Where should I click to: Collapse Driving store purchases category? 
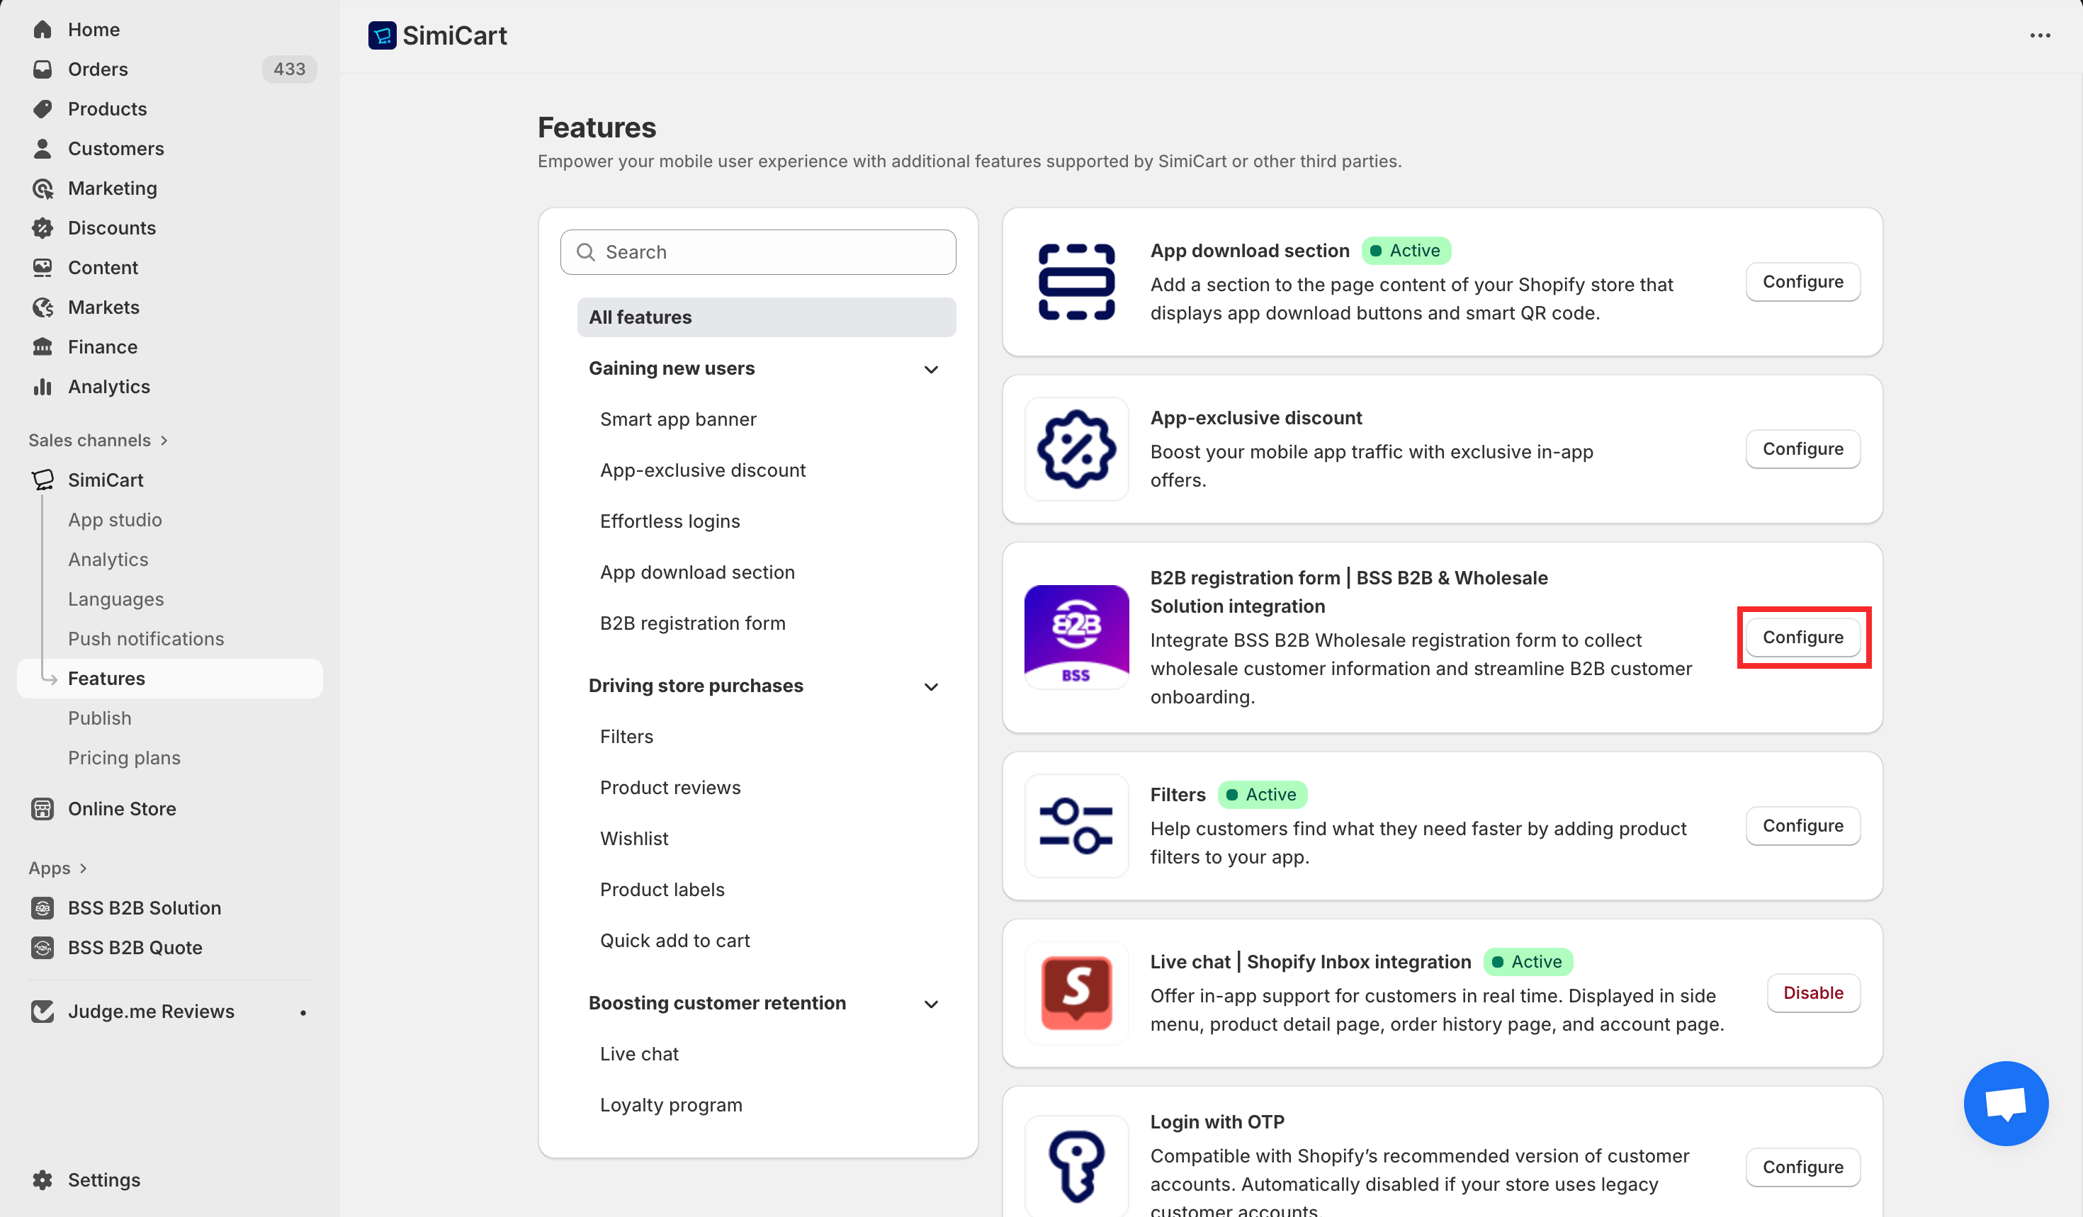[x=931, y=686]
